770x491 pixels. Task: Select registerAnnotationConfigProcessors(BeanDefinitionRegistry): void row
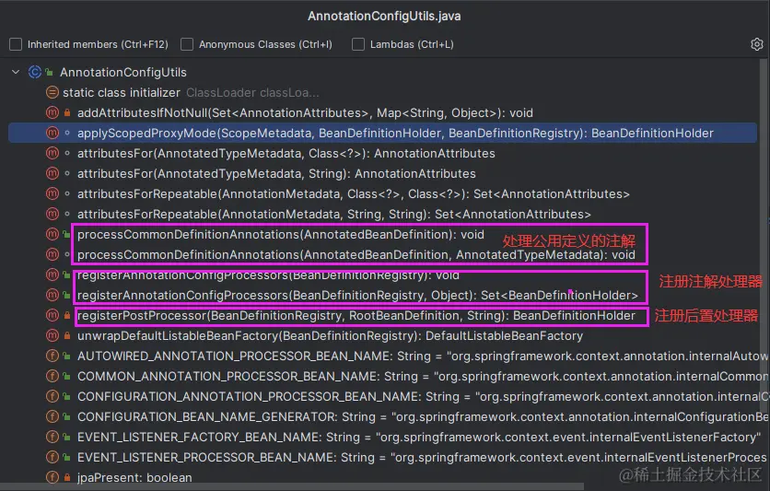pos(382,275)
